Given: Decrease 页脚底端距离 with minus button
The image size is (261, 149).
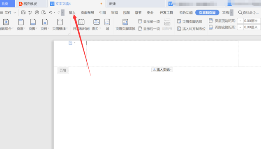Looking at the screenshot, I should click(x=240, y=27).
